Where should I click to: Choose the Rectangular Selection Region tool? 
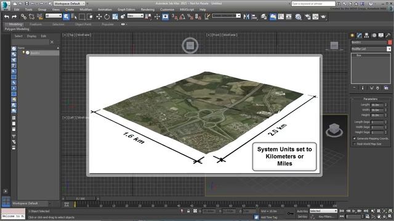pos(82,17)
